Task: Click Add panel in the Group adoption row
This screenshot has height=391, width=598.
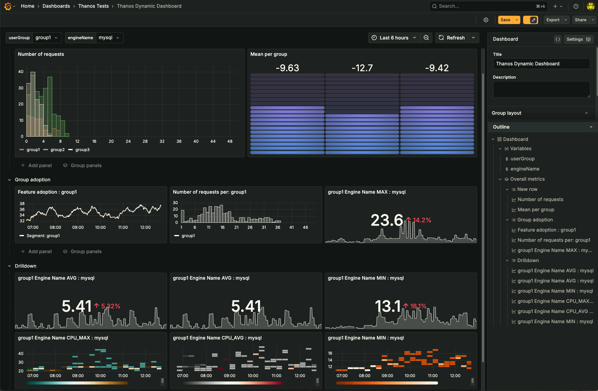Action: pyautogui.click(x=36, y=251)
